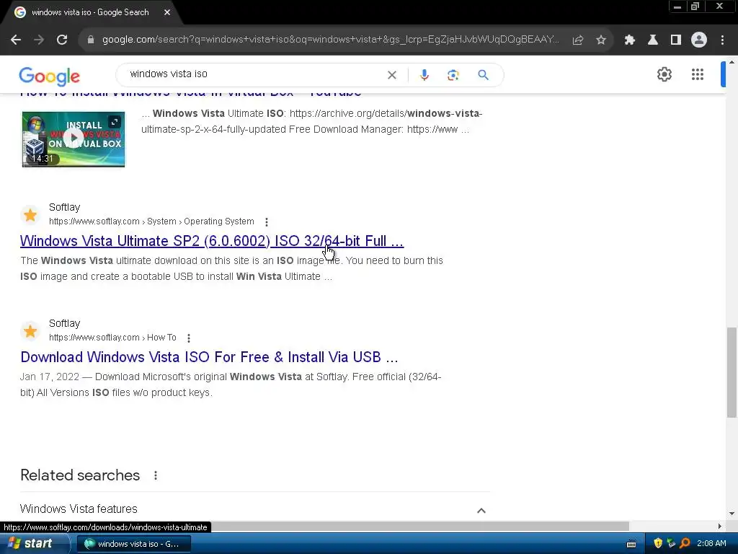738x554 pixels.
Task: Click the padlock site info icon
Action: 91,40
